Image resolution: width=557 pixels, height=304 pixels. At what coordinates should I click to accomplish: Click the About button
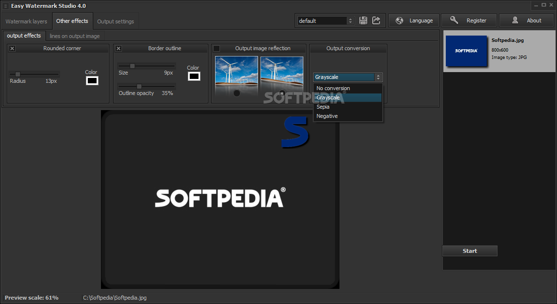pyautogui.click(x=527, y=20)
